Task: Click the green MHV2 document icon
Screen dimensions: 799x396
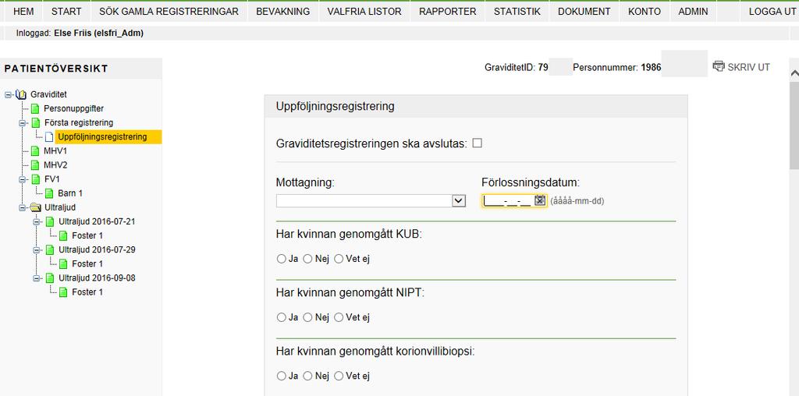Action: click(x=34, y=165)
